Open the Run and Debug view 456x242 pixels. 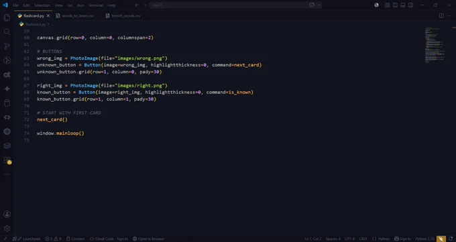pyautogui.click(x=7, y=60)
